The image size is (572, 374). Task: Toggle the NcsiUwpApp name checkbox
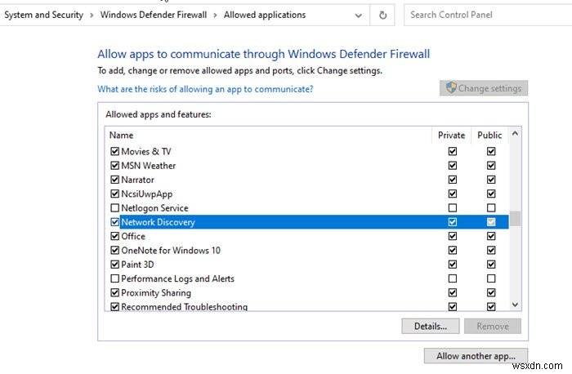pos(114,194)
